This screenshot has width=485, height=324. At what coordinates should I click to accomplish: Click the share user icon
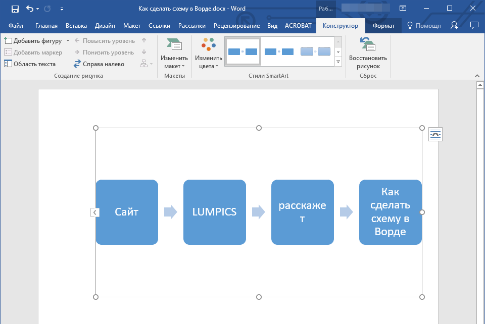pos(454,25)
